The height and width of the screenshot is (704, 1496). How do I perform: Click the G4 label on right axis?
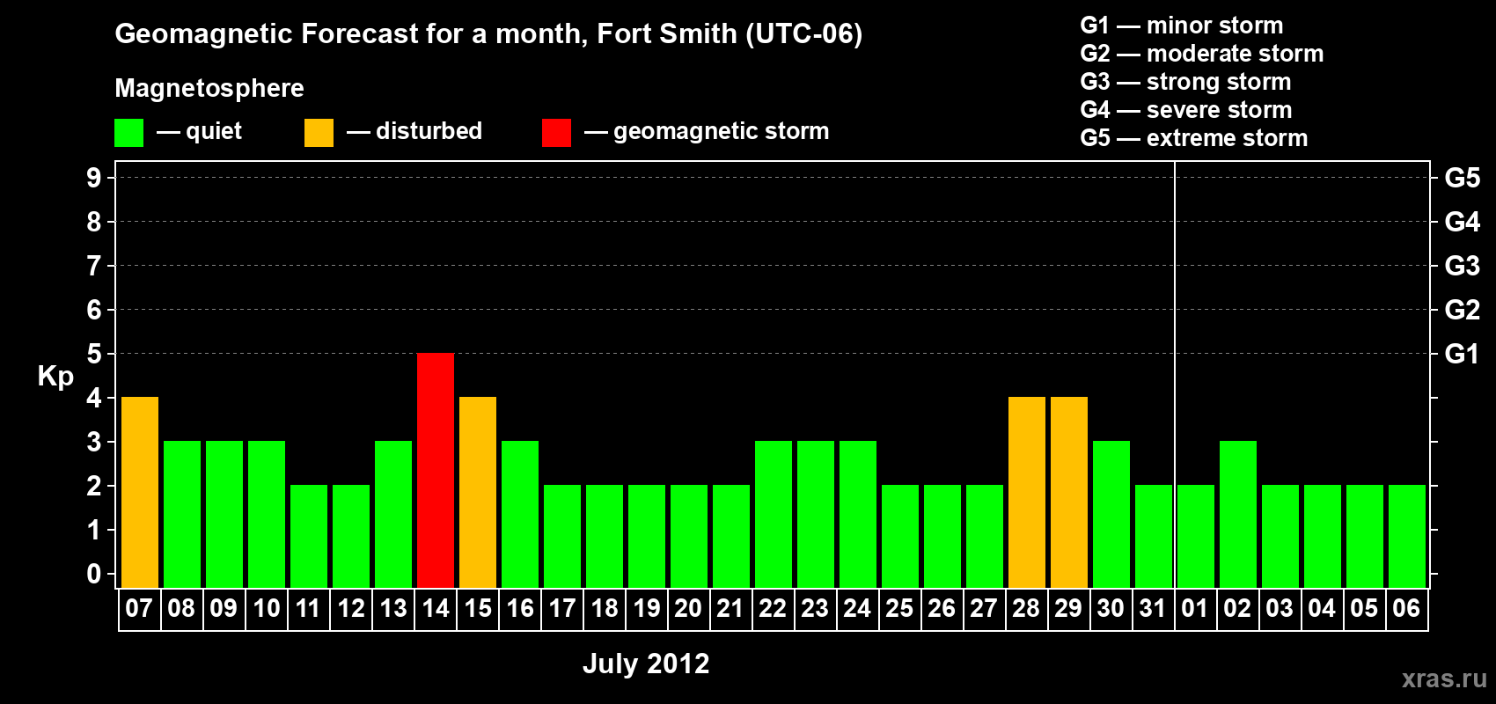pos(1462,222)
